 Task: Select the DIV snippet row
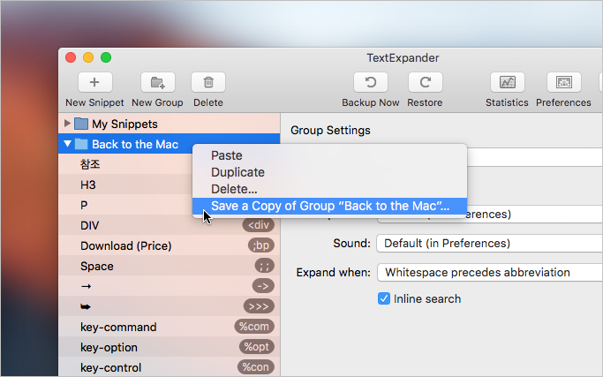tap(170, 225)
